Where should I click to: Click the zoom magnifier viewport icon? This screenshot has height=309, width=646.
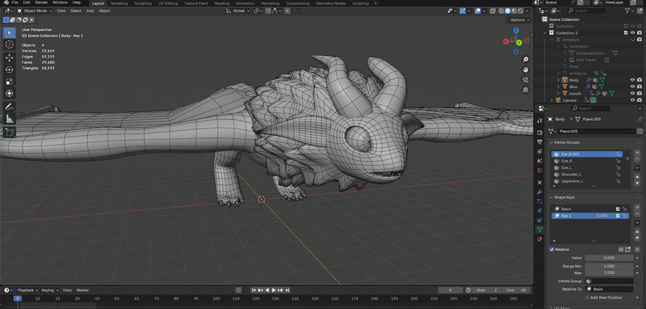click(x=525, y=59)
